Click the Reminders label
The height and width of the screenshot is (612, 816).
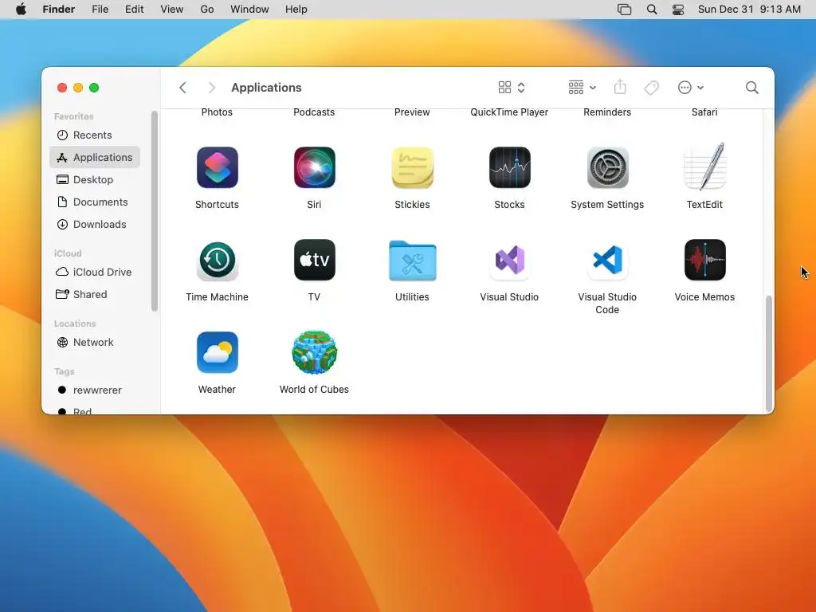[x=607, y=112]
